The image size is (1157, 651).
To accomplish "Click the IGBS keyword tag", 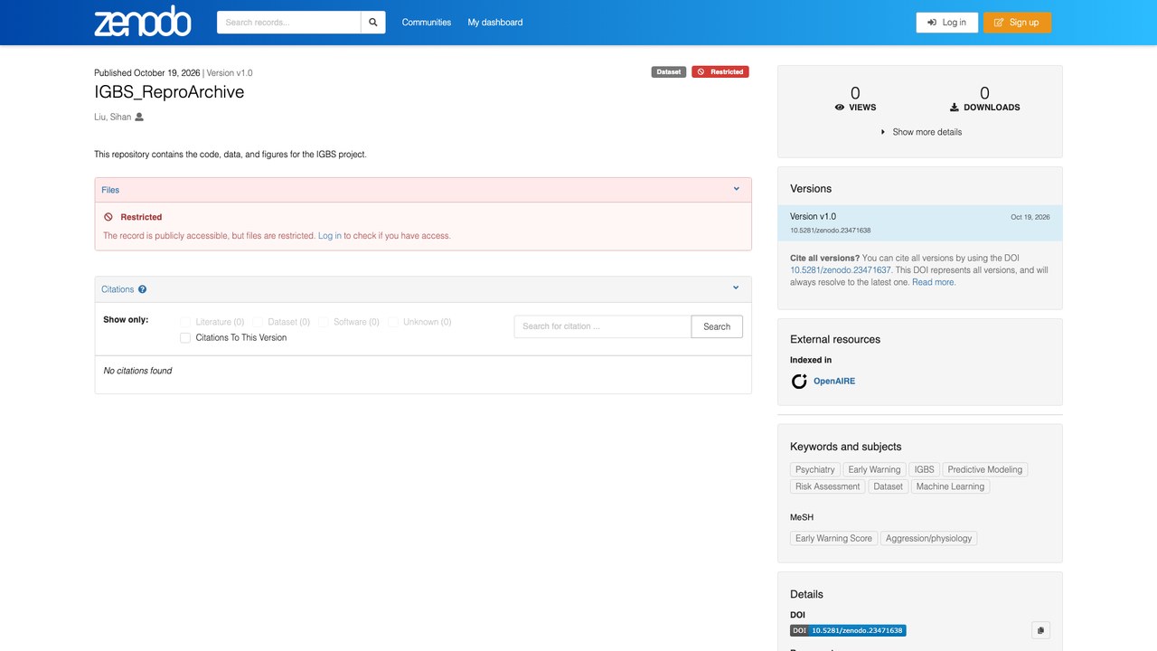I will [x=924, y=470].
